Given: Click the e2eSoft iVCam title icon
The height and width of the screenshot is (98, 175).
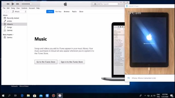Looking at the screenshot, I should (127, 6).
